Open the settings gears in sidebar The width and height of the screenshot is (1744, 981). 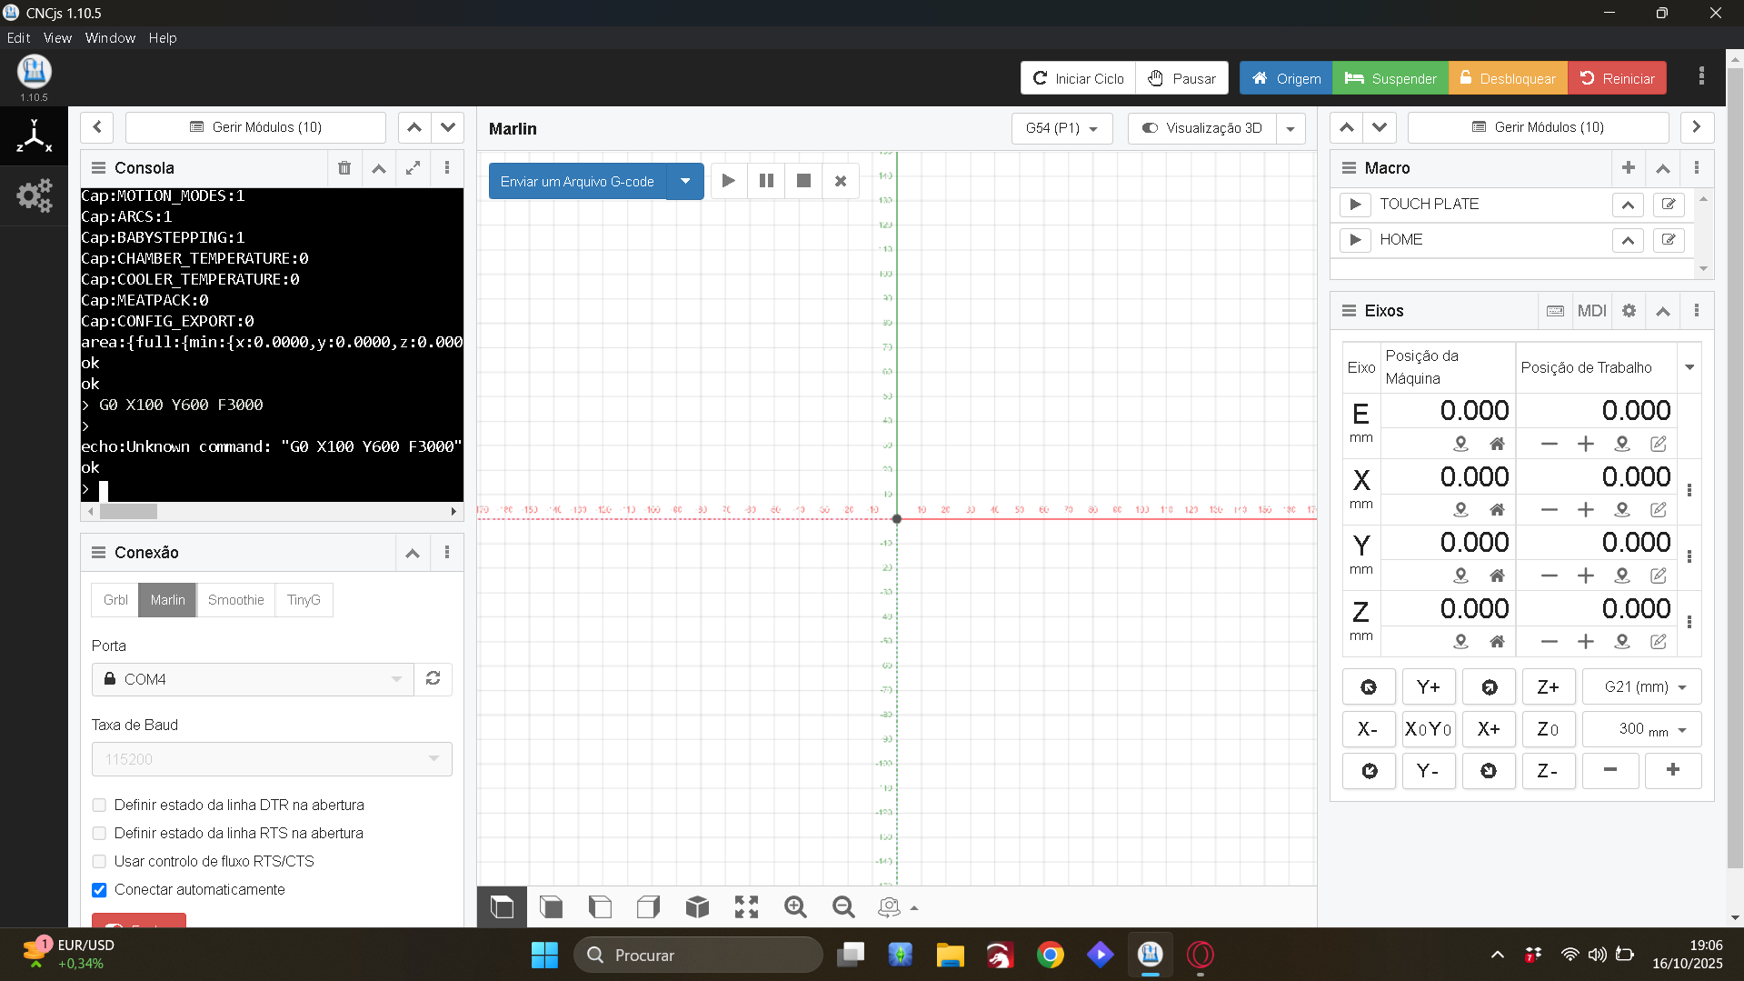[34, 195]
